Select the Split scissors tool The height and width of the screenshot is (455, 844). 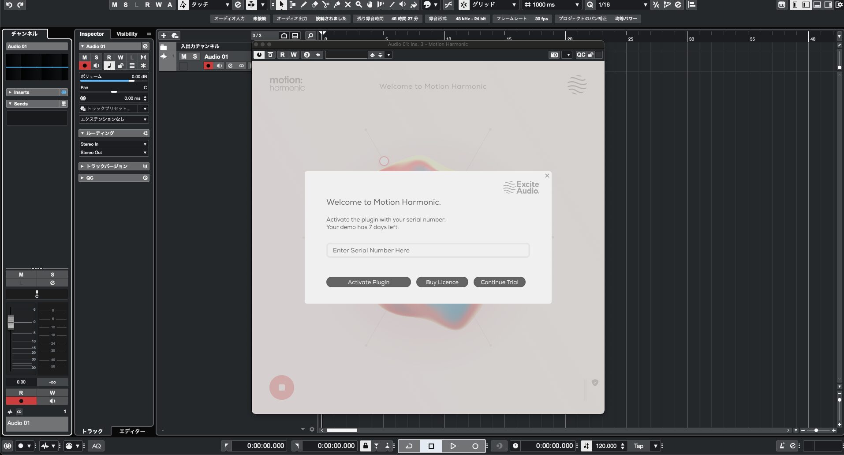click(325, 5)
